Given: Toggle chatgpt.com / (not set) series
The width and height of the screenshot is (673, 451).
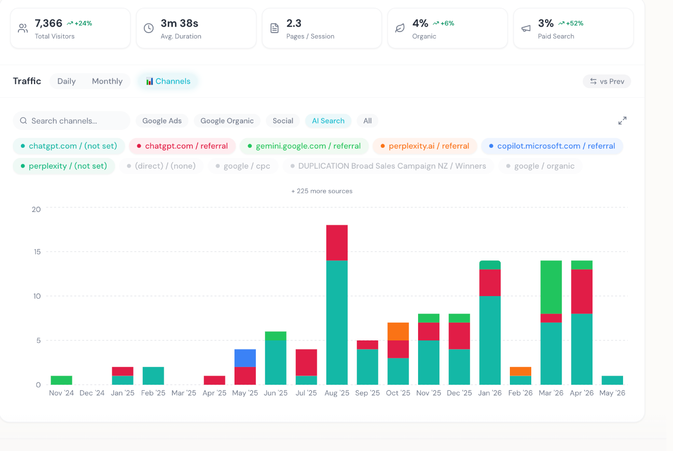Looking at the screenshot, I should (69, 146).
